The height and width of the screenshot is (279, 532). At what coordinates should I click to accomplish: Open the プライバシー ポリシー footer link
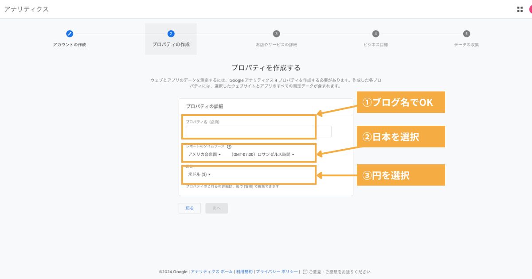277,272
